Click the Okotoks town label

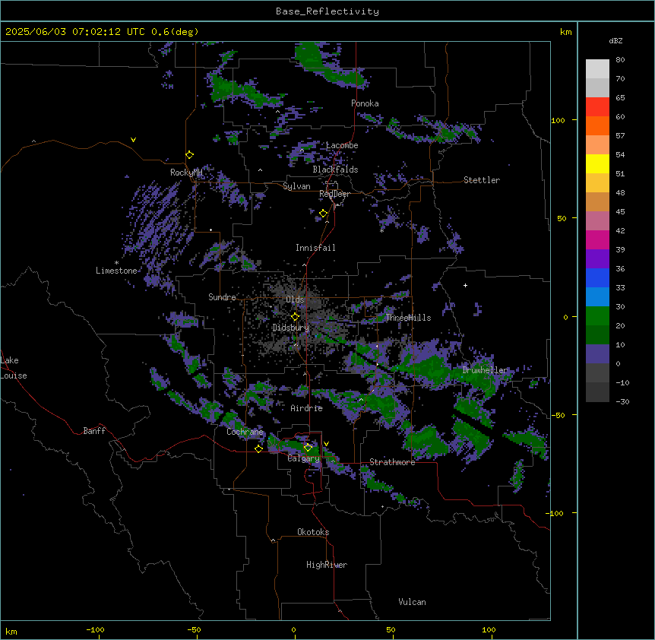pyautogui.click(x=313, y=532)
